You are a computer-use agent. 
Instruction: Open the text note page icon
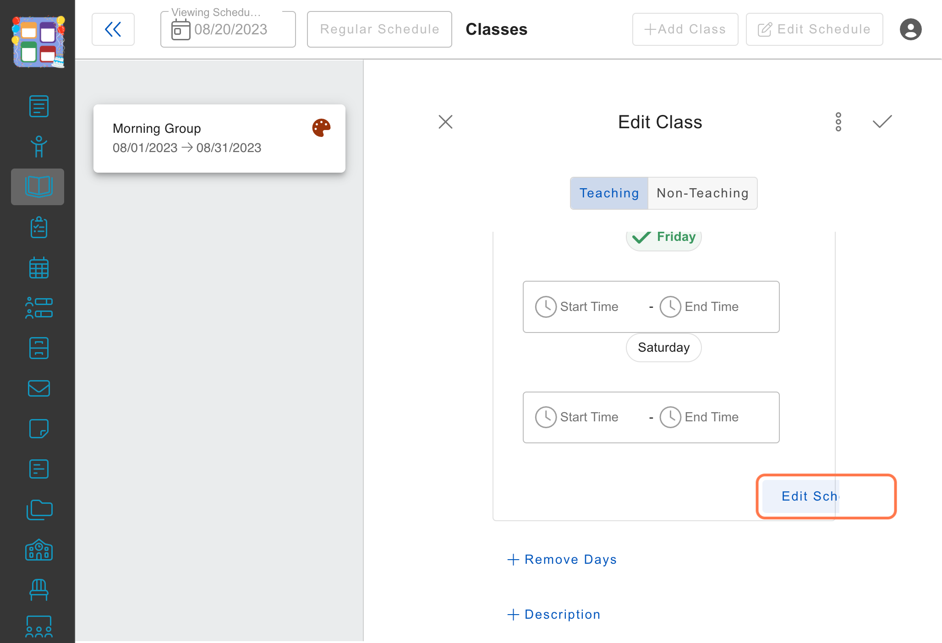click(38, 469)
